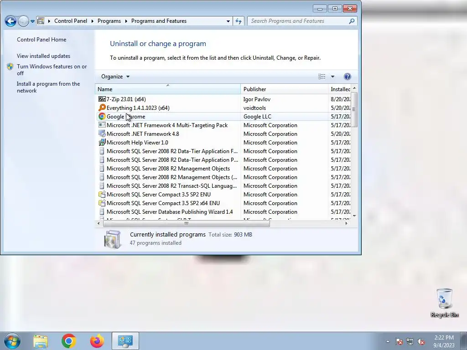Click the horizontal scrollbar right arrow
The width and height of the screenshot is (467, 350).
(x=346, y=223)
